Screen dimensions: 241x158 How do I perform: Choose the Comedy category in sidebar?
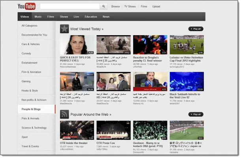[26, 53]
